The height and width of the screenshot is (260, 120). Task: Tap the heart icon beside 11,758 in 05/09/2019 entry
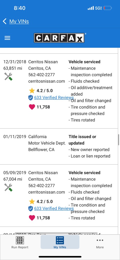coord(32,218)
